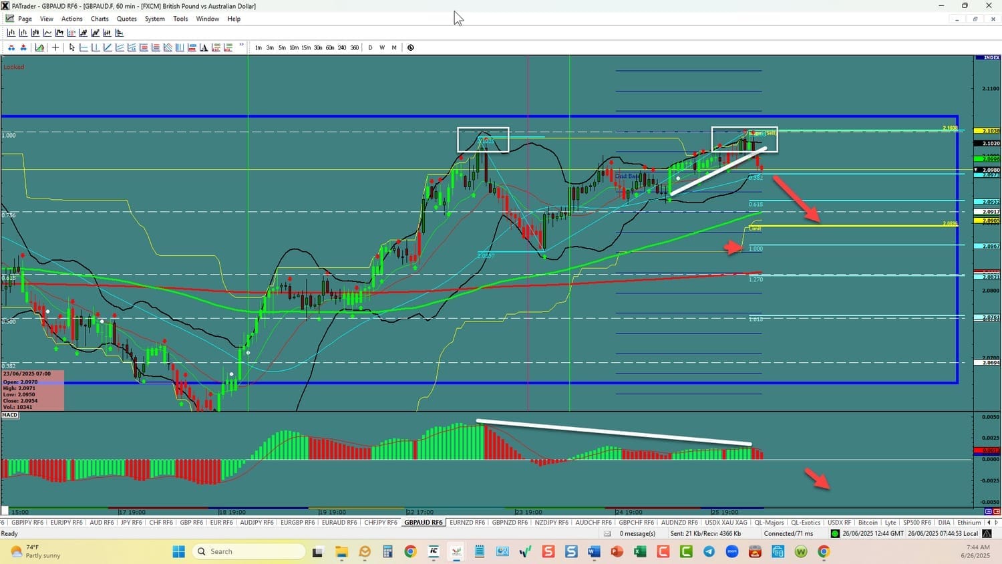Click the chart icon beside Page menu
Viewport: 1002px width, 564px height.
point(10,19)
